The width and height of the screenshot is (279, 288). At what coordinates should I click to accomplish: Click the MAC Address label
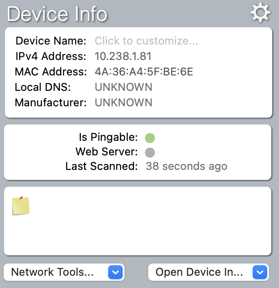50,72
